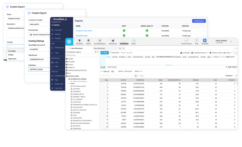Click the Query ID link
242x147 pixels.
[106, 71]
